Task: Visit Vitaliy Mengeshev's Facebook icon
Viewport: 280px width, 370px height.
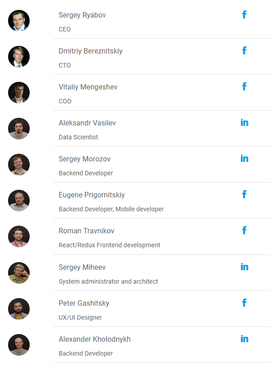Action: tap(244, 87)
